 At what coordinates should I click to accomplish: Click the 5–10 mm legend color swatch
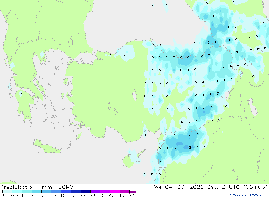pyautogui.click(x=47, y=192)
